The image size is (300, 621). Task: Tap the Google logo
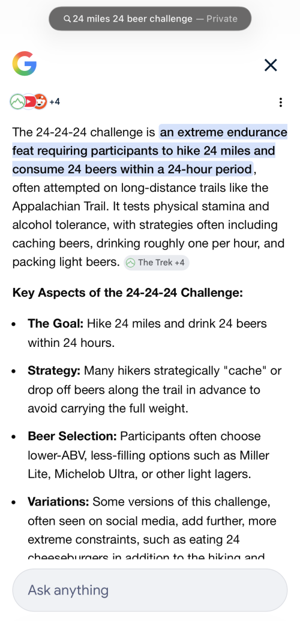[25, 64]
